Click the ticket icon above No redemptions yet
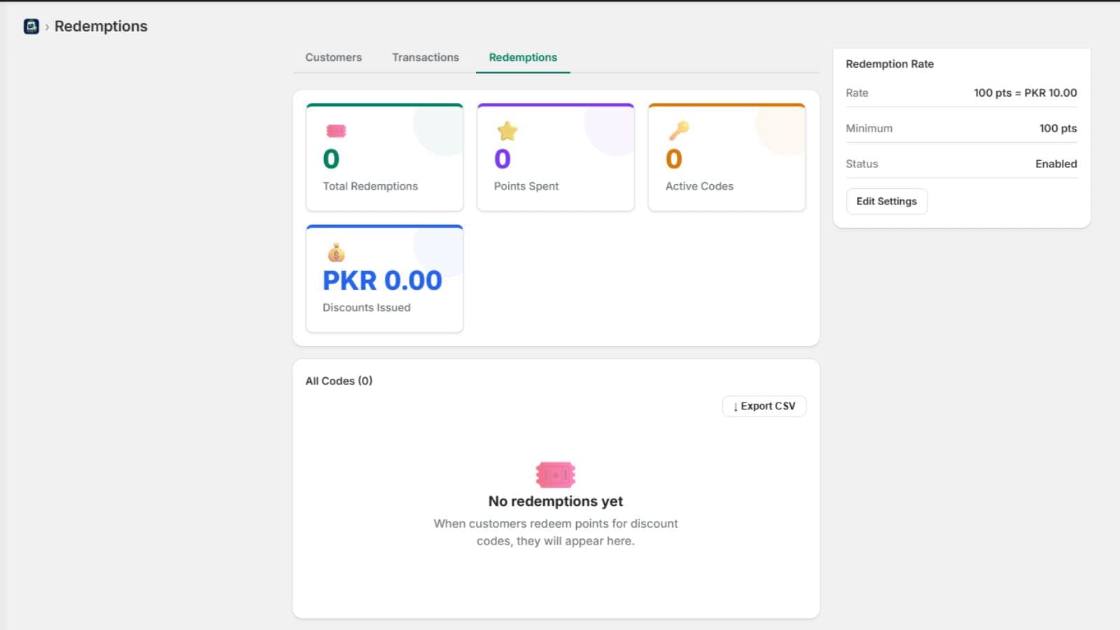 (556, 475)
